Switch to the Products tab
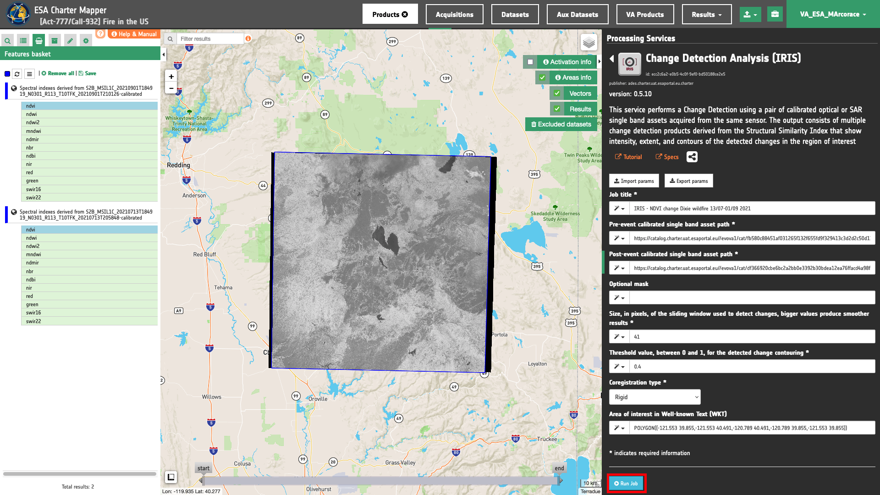 [x=390, y=14]
